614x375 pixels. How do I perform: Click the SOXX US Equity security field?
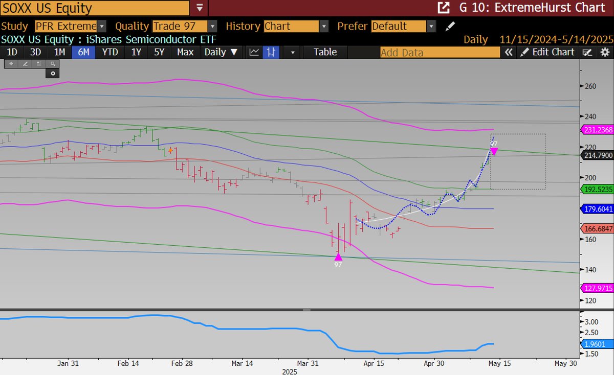(95, 8)
